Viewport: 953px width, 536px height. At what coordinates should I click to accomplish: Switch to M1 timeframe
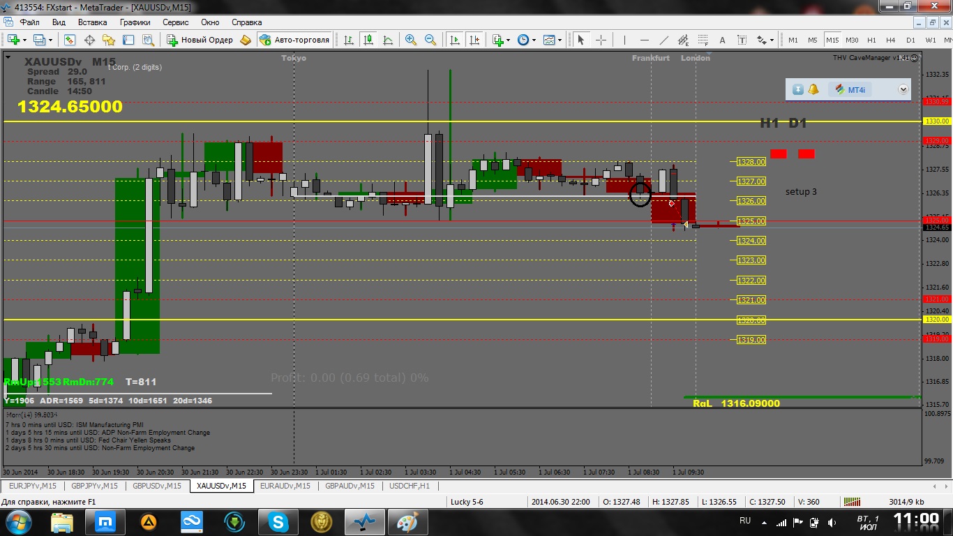tap(793, 40)
